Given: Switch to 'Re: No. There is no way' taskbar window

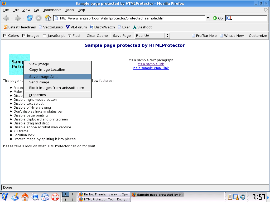Looking at the screenshot, I should (x=104, y=194).
